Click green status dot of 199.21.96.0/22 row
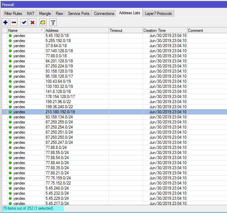The width and height of the screenshot is (227, 213). [10, 102]
